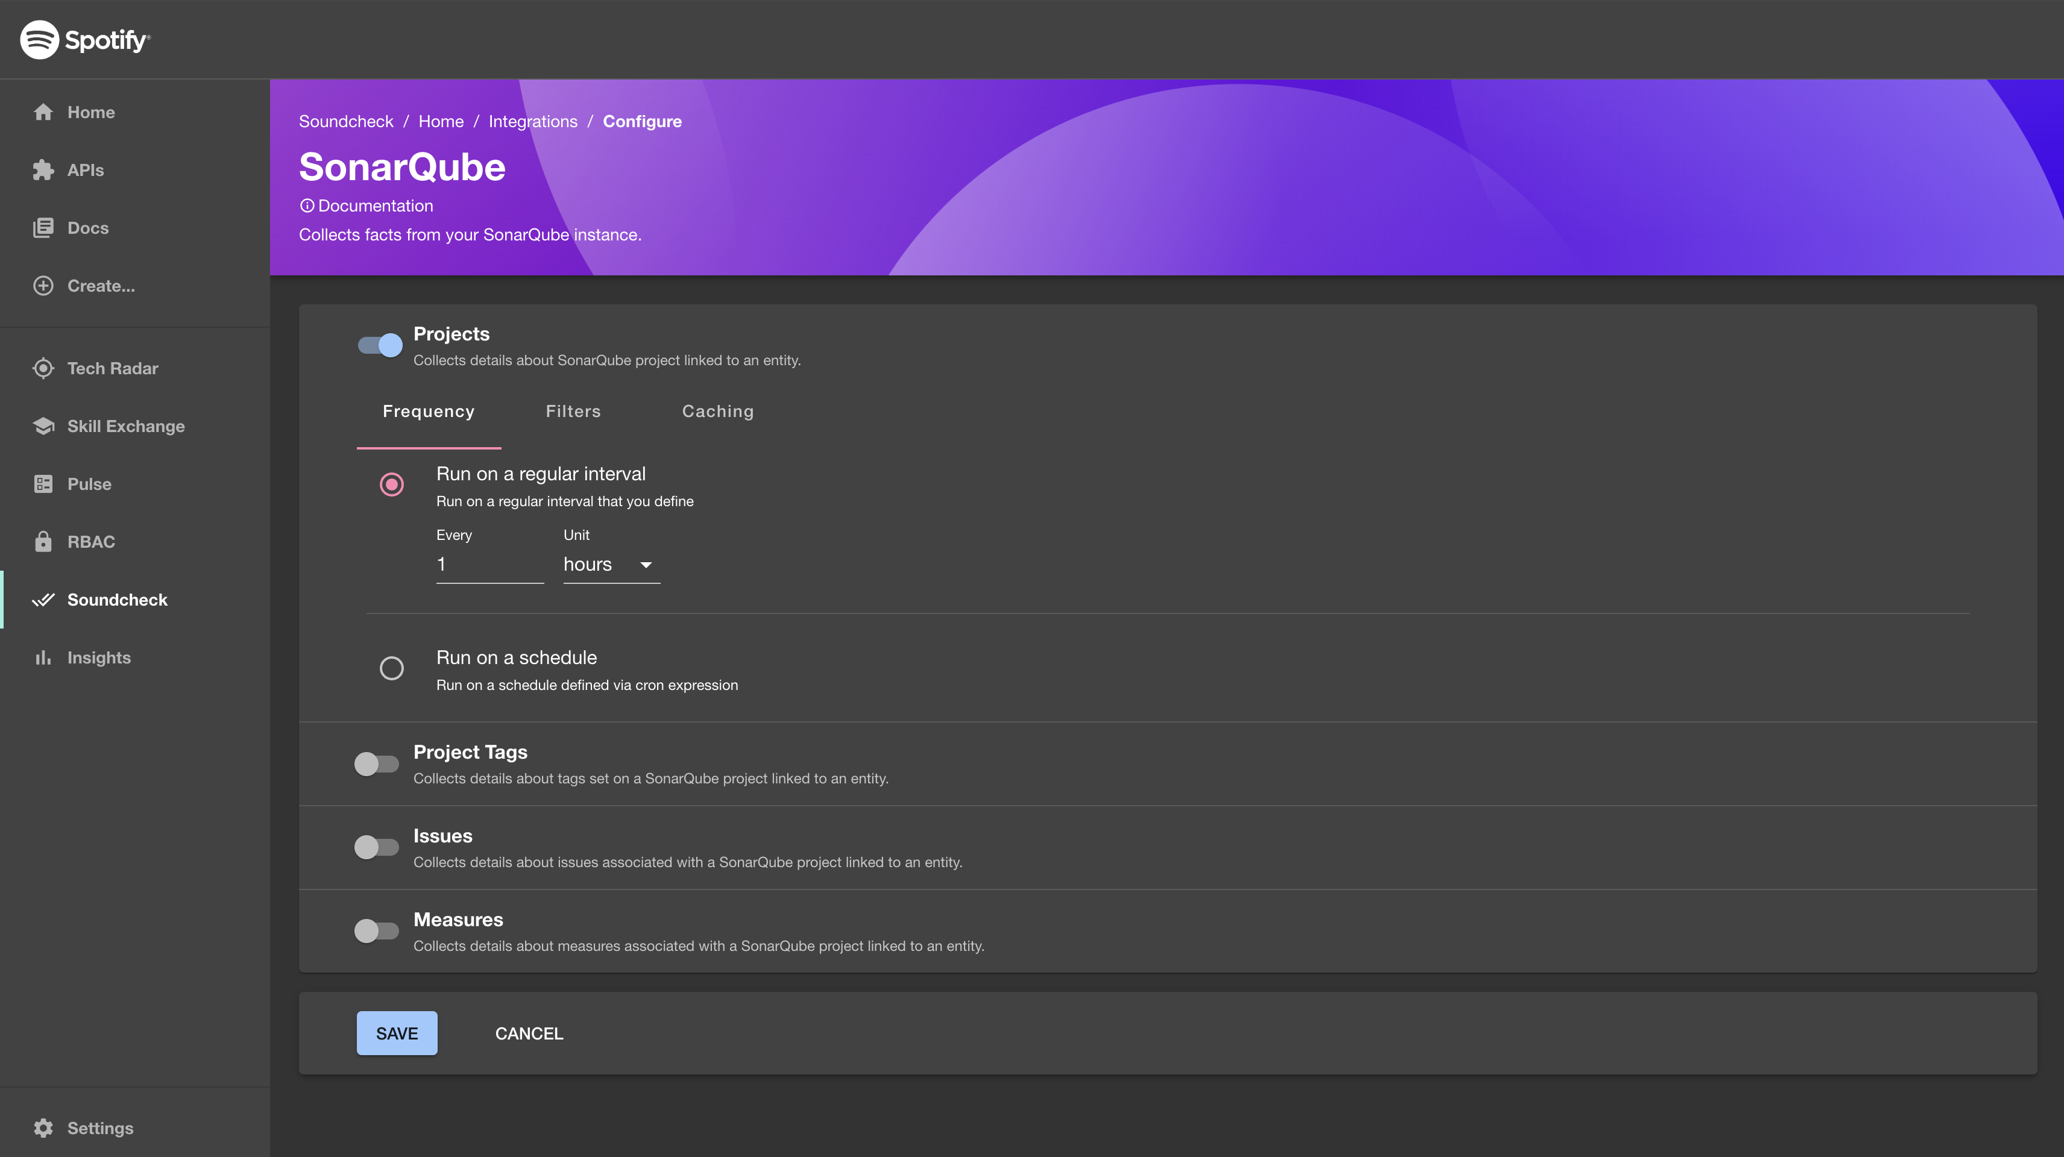Click the Create... icon in sidebar
The height and width of the screenshot is (1157, 2064).
(41, 284)
